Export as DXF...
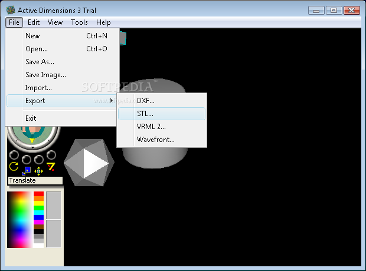366x271 pixels. click(162, 101)
